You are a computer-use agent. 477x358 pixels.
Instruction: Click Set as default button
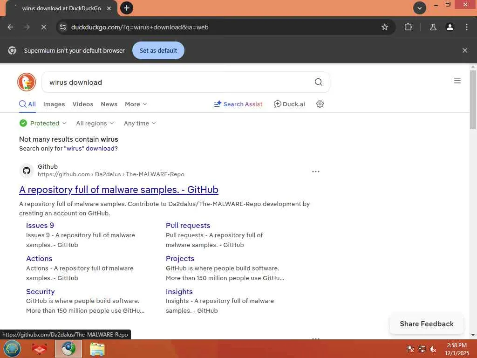[x=158, y=50]
